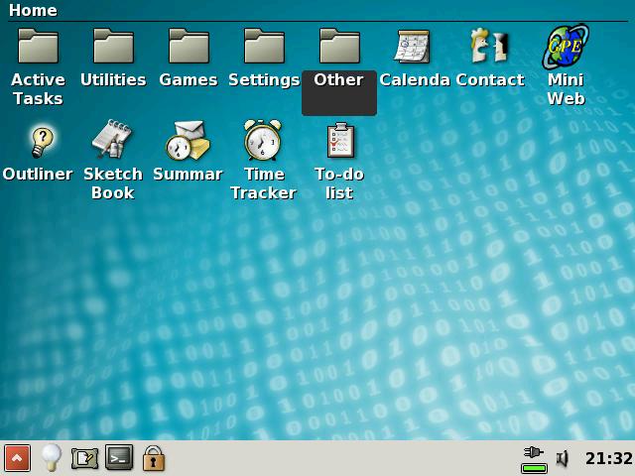Lock the screen with padlock icon
Screen dimensions: 635x476
tap(153, 457)
